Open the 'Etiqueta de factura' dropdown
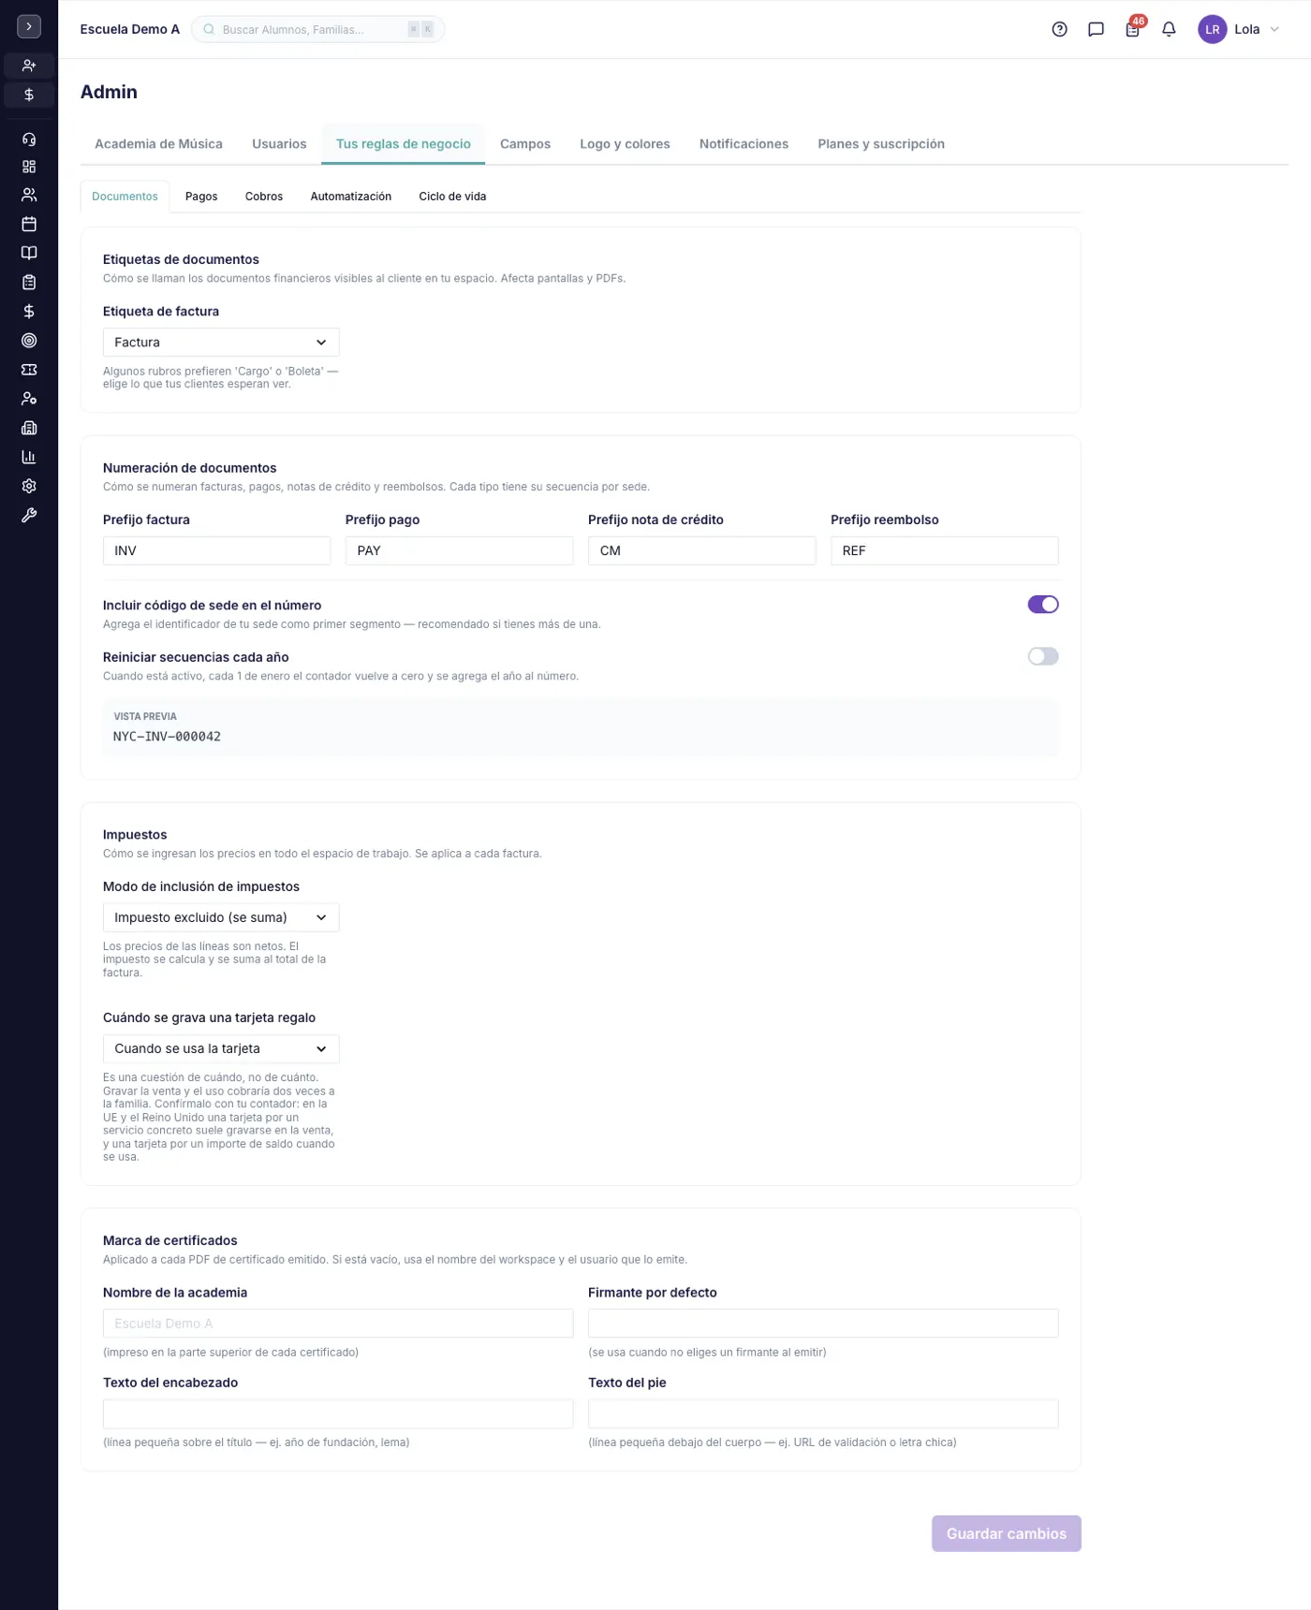Image resolution: width=1311 pixels, height=1610 pixels. (221, 342)
